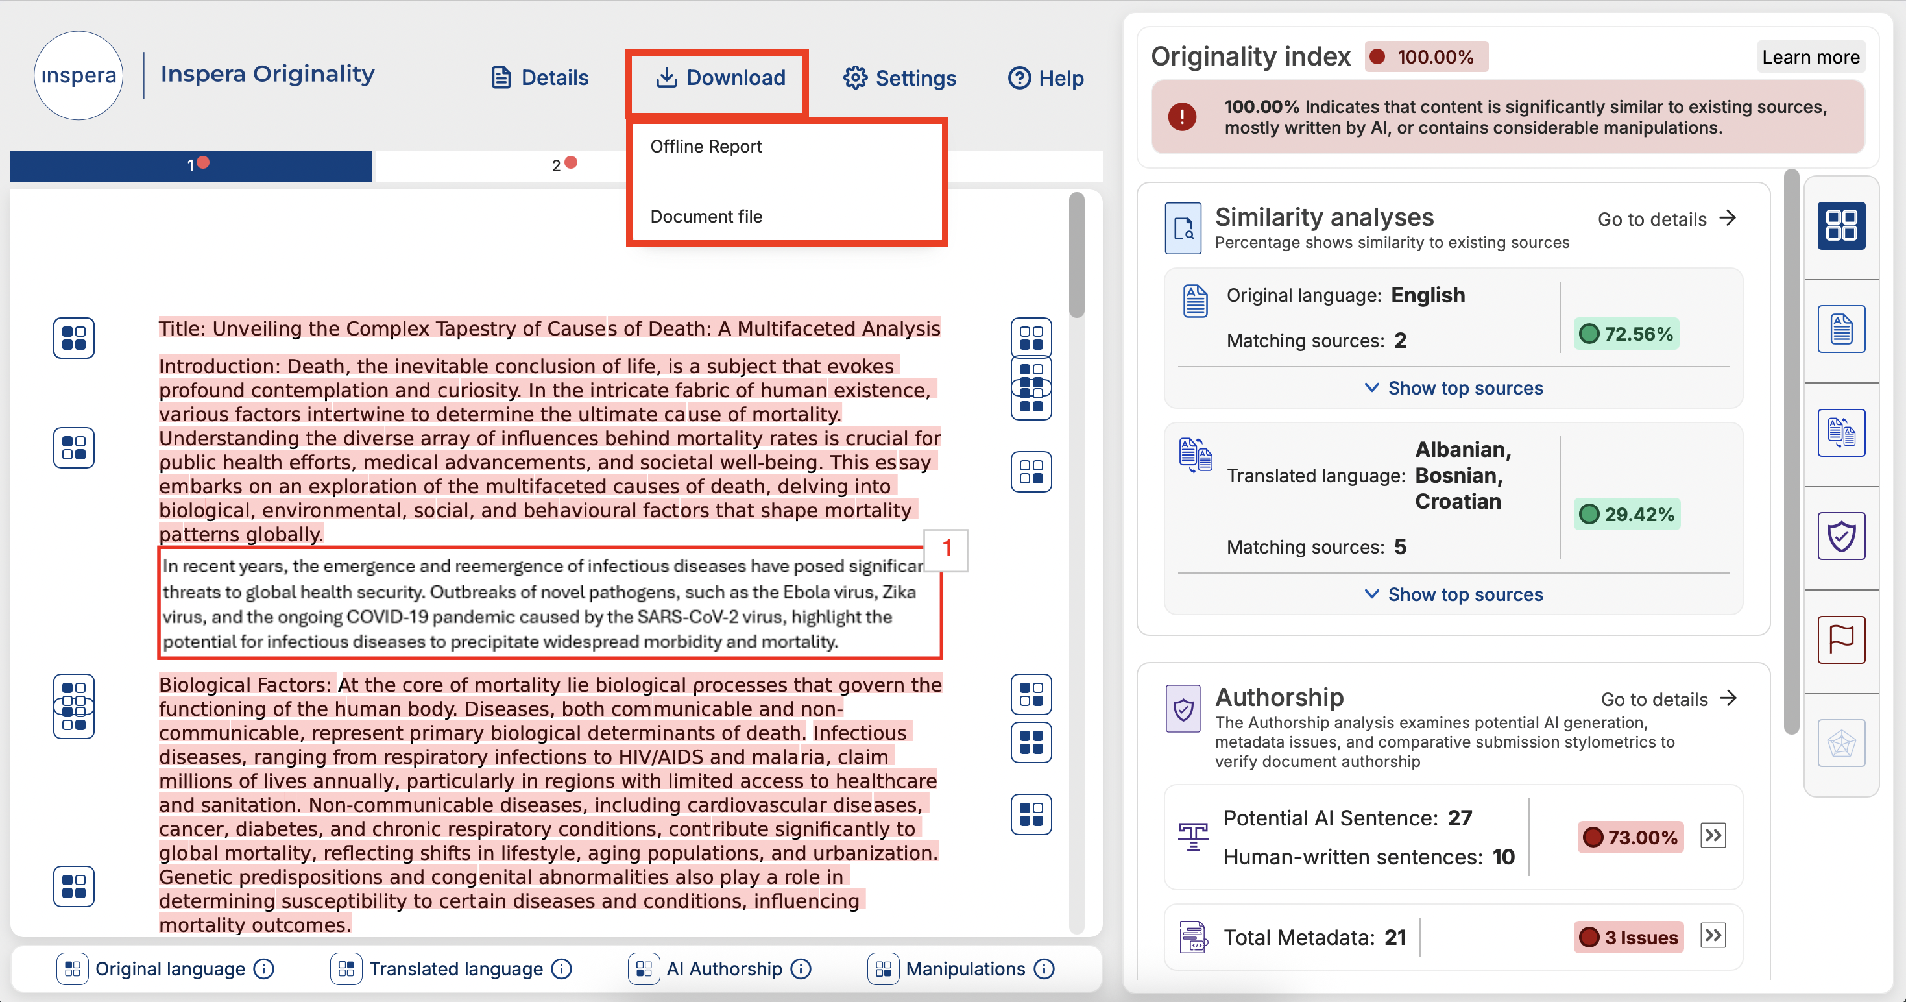The width and height of the screenshot is (1906, 1002).
Task: Choose Document file from Download menu
Action: (706, 217)
